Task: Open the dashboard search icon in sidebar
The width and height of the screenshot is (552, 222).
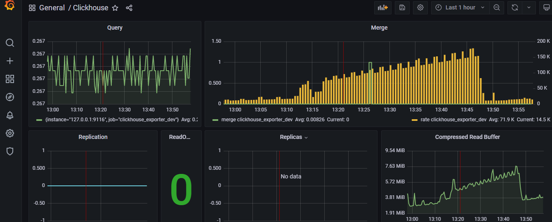Action: click(x=10, y=43)
